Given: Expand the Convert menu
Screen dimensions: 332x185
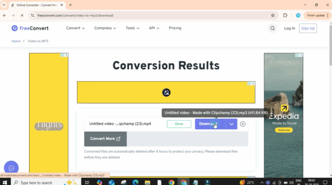Looking at the screenshot, I should point(75,28).
